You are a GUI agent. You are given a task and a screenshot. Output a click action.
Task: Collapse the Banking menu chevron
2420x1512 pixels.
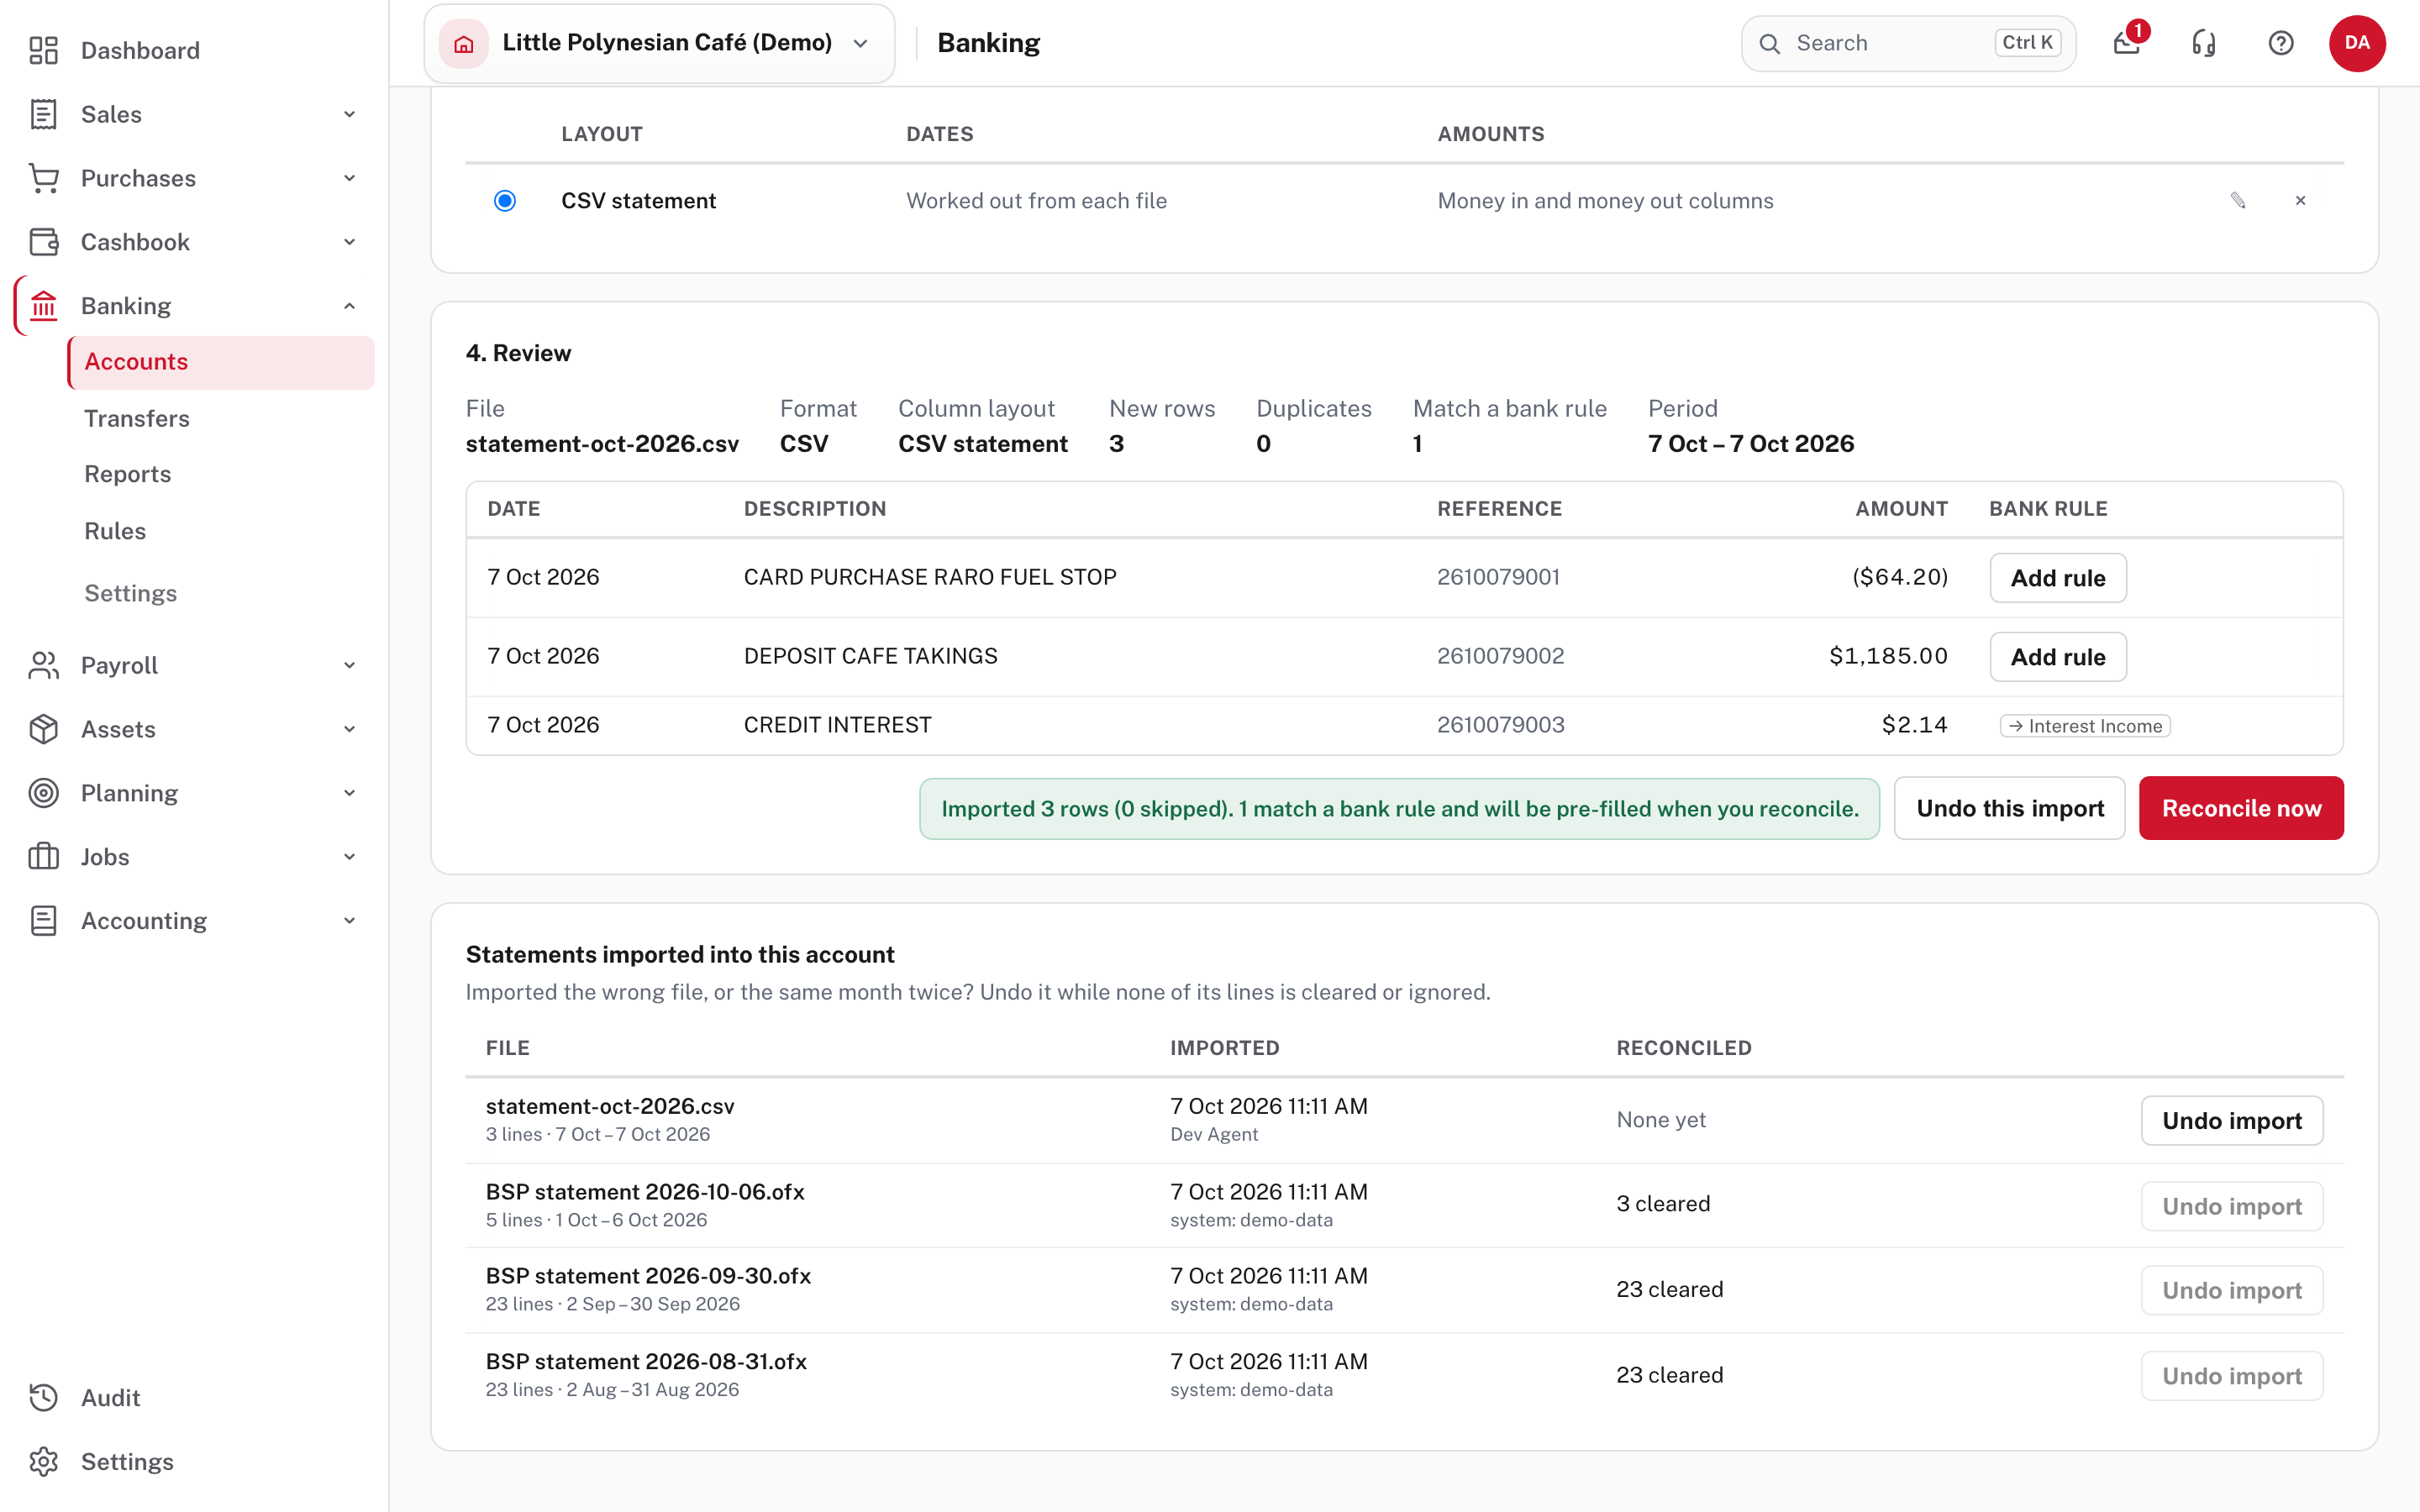(350, 306)
